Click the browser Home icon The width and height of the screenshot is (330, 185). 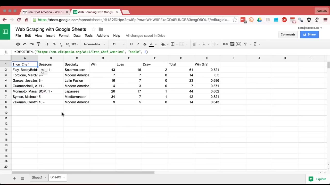coord(26,20)
